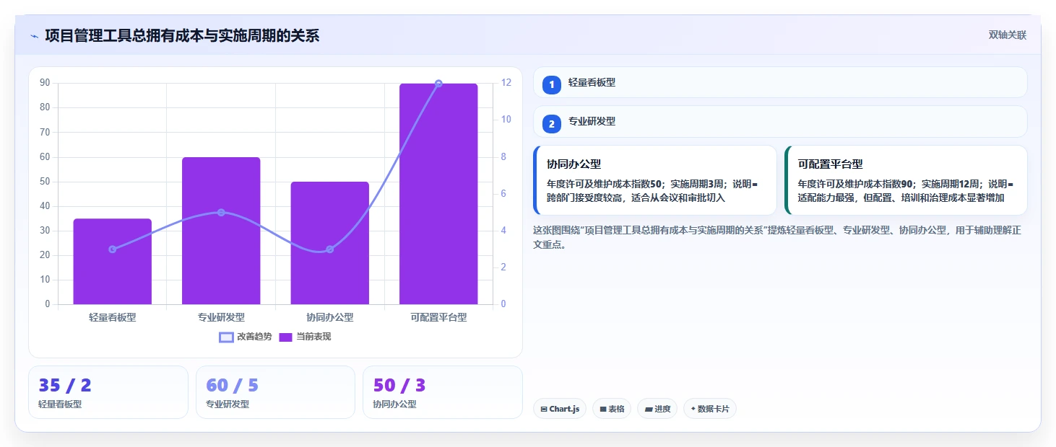
Task: Toggle the 改善趋势 legend item
Action: pyautogui.click(x=246, y=337)
